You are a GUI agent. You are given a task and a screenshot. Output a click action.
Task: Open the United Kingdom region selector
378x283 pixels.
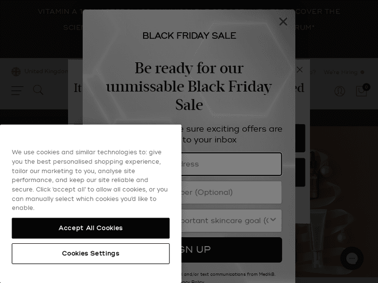(x=45, y=72)
